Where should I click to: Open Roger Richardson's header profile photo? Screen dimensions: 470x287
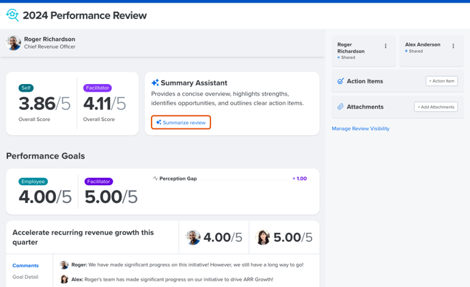pos(14,43)
